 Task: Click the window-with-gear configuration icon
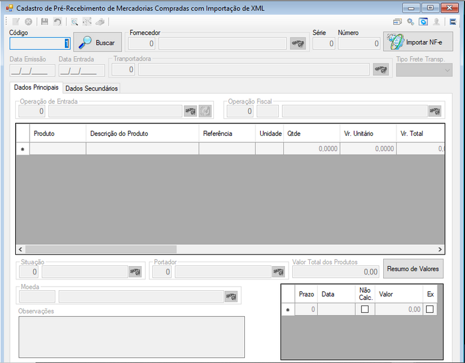pos(423,22)
